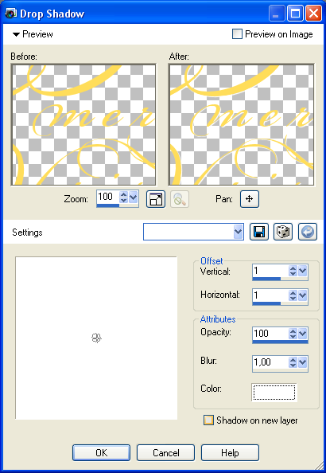Expand the Opacity slider dropdown arrow
Image resolution: width=326 pixels, height=473 pixels.
302,334
